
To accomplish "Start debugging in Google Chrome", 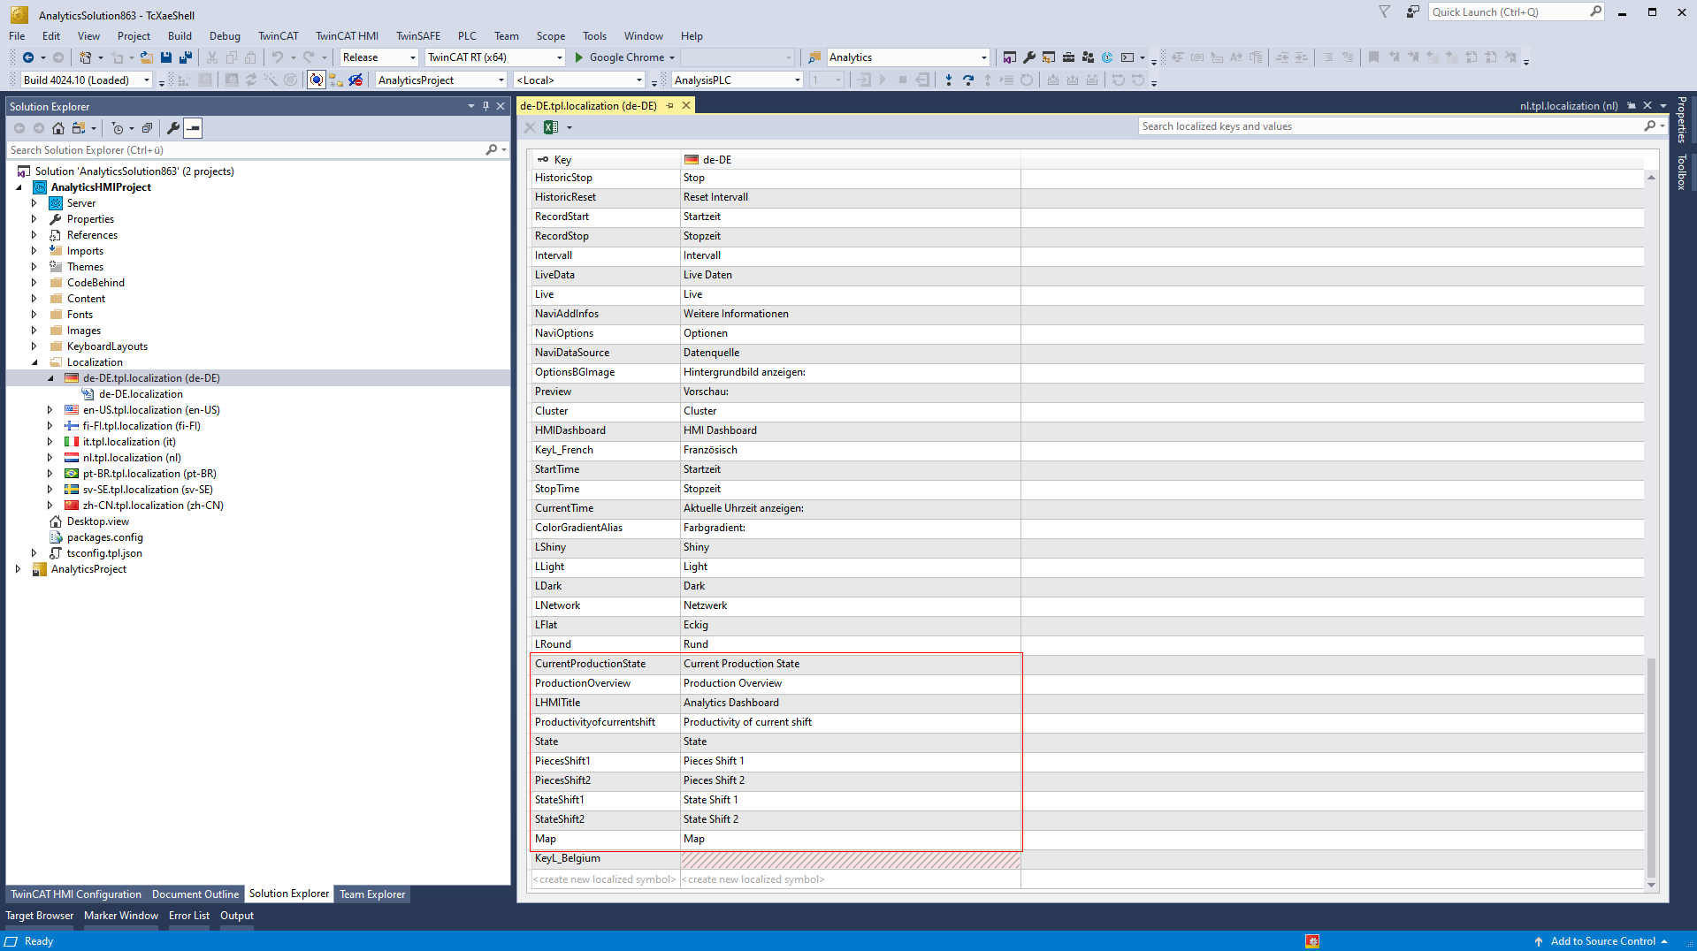I will click(x=618, y=57).
